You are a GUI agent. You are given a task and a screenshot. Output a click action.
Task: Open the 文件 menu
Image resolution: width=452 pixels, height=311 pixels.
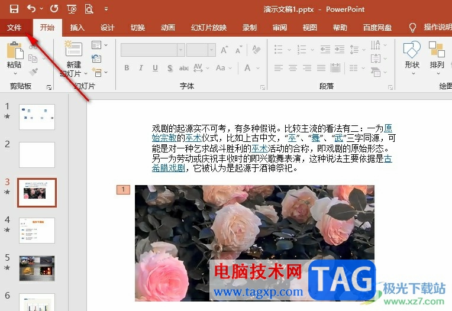point(14,28)
